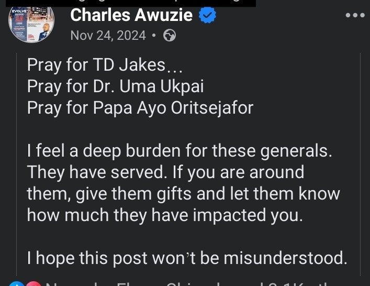Click the 'how much they have impacted you' line

pyautogui.click(x=165, y=215)
